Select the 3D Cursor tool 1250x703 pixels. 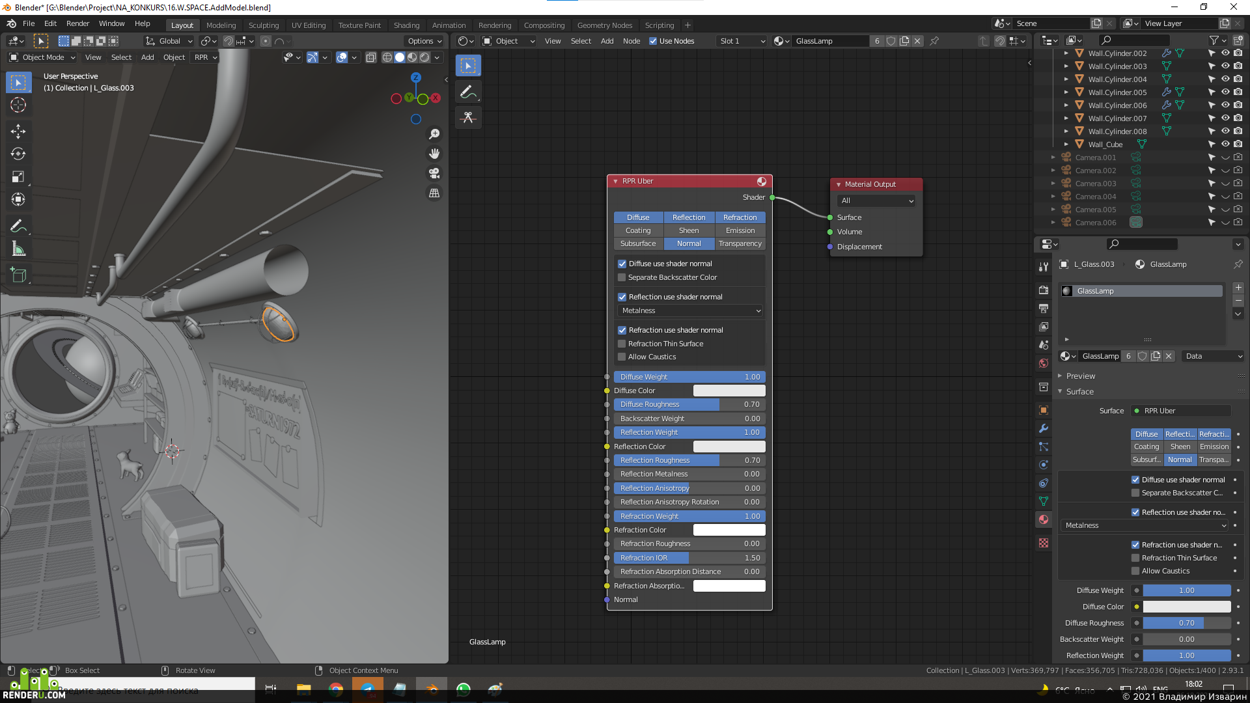18,105
